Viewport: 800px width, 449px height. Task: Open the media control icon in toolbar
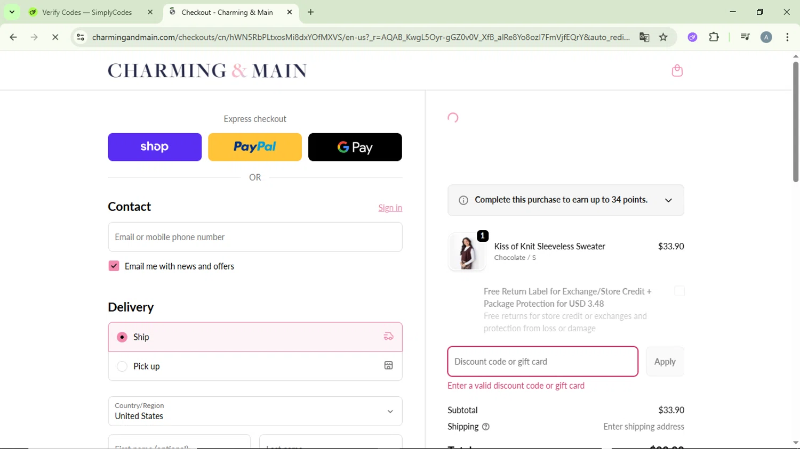(745, 37)
